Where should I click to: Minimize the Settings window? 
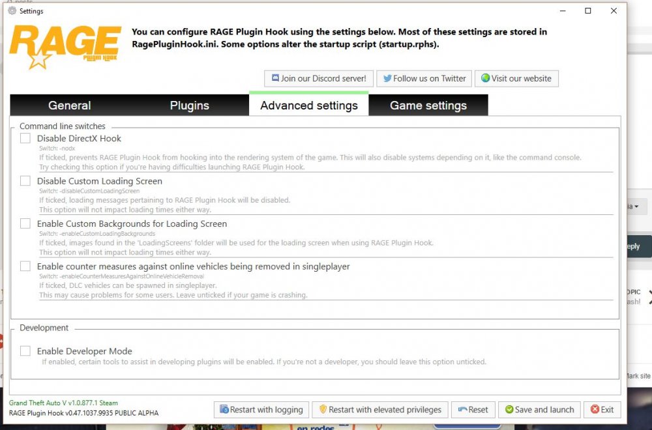(563, 11)
